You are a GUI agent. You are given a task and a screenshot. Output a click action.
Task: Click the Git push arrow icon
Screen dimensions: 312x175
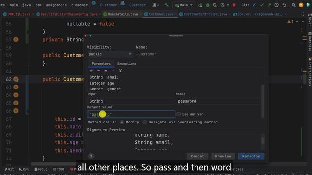click(269, 5)
